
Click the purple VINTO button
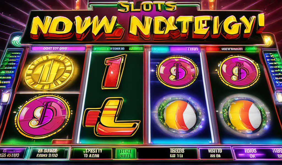215,153
